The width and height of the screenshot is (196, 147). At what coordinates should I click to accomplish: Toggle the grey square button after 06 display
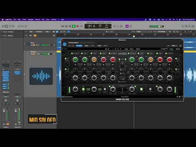click(x=105, y=89)
